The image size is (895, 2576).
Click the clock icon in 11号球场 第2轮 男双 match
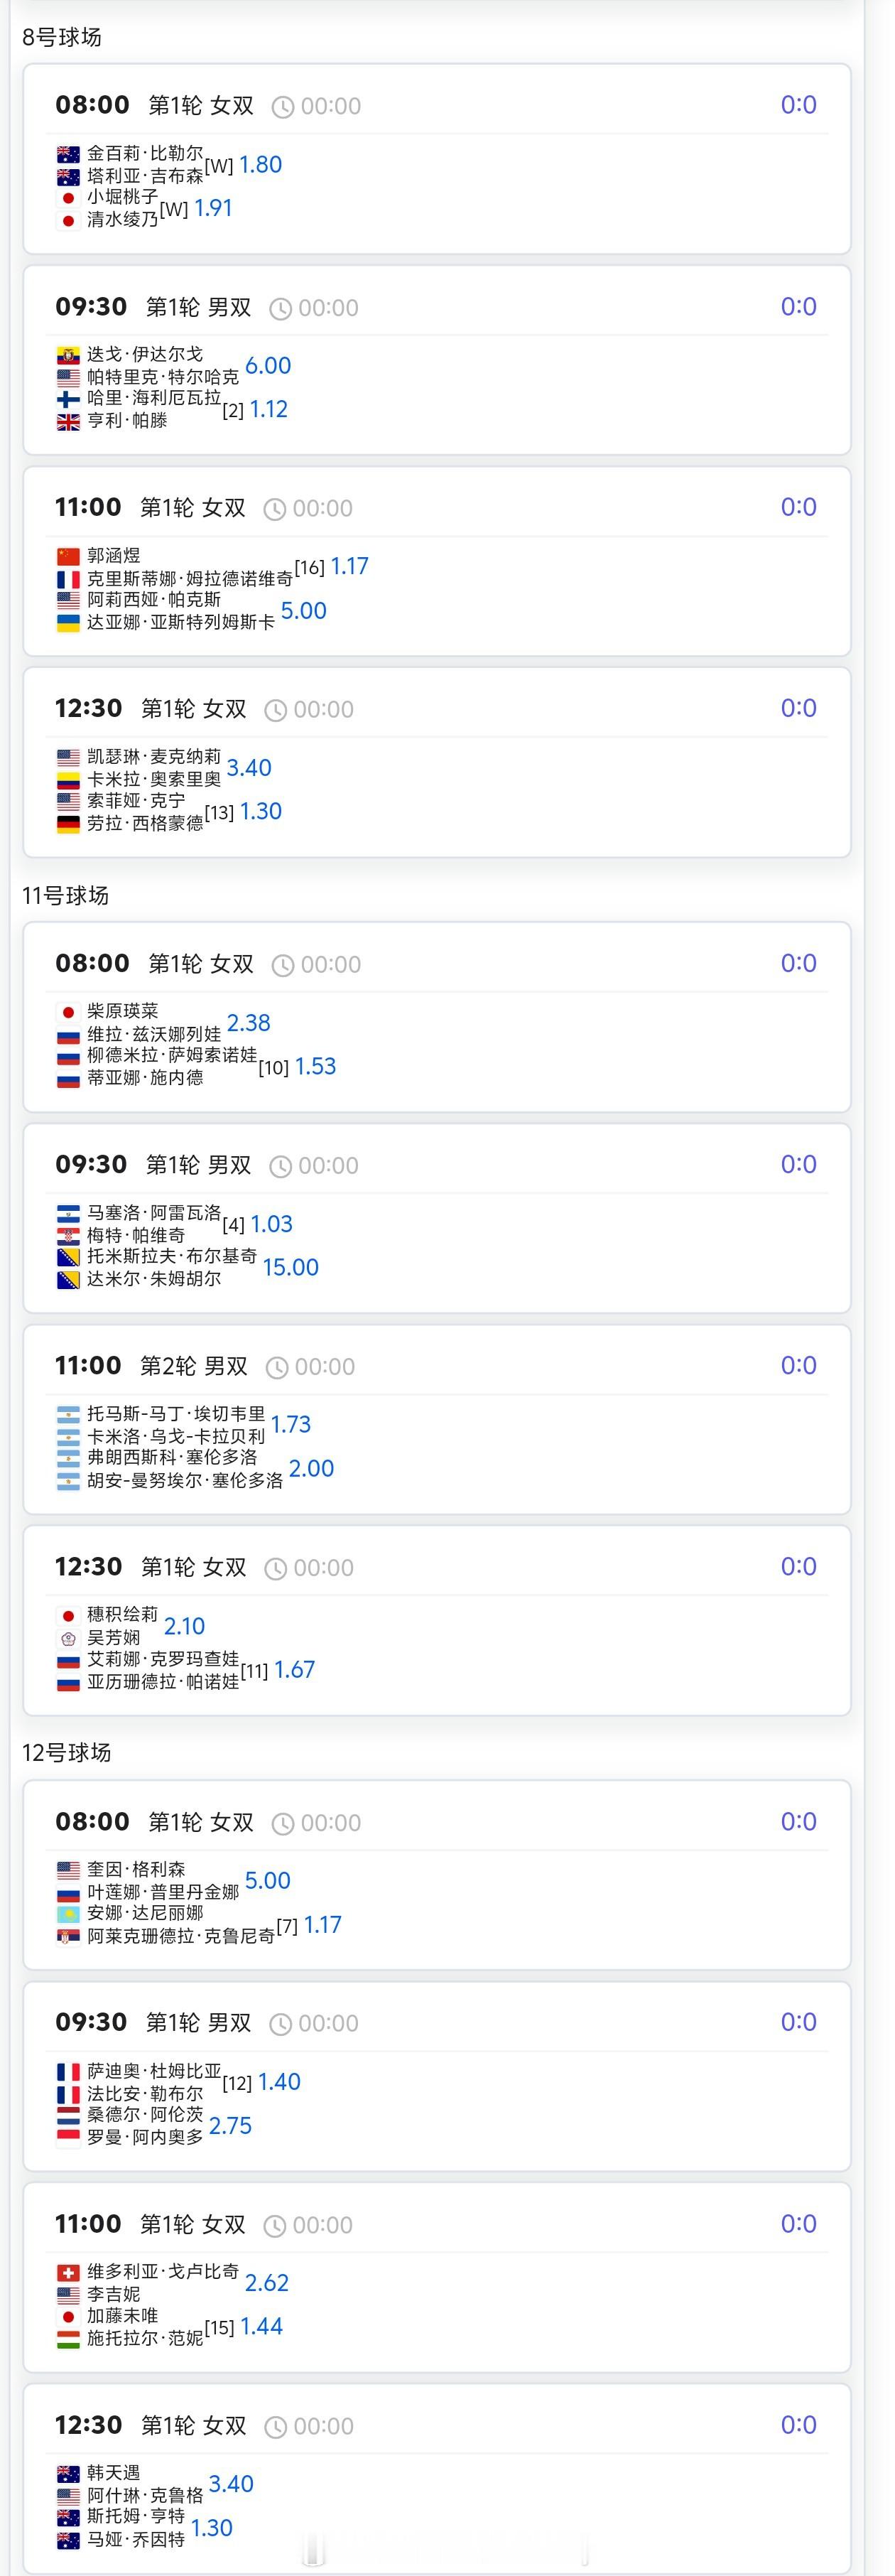pyautogui.click(x=277, y=1367)
